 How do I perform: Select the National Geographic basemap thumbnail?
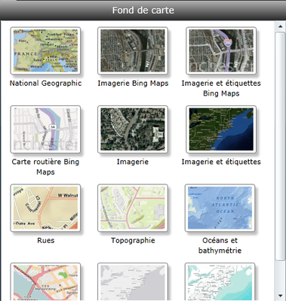click(45, 51)
